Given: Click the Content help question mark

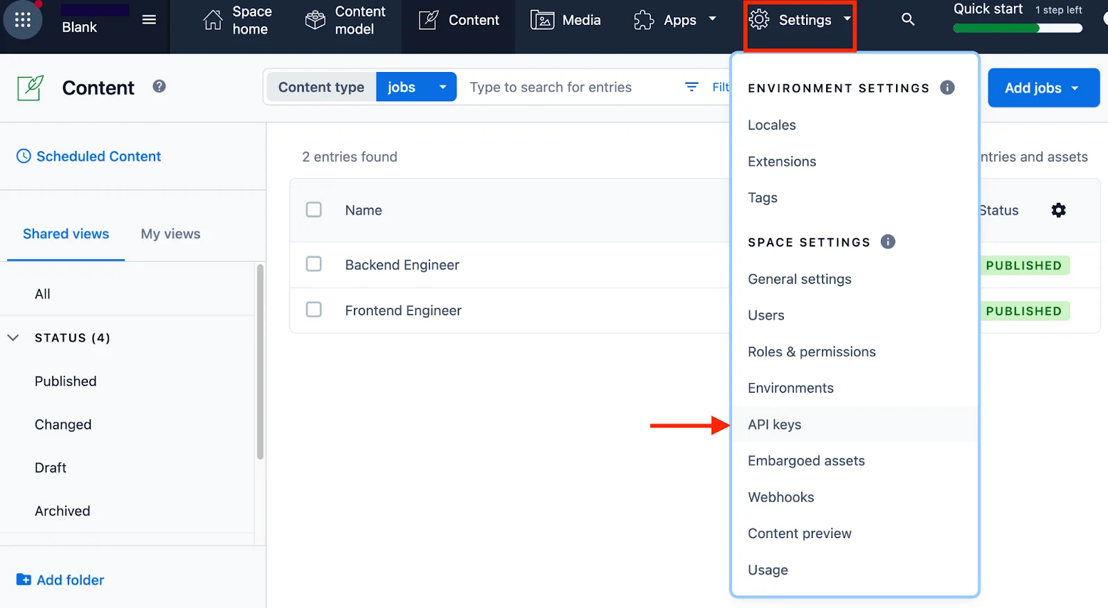Looking at the screenshot, I should (159, 87).
